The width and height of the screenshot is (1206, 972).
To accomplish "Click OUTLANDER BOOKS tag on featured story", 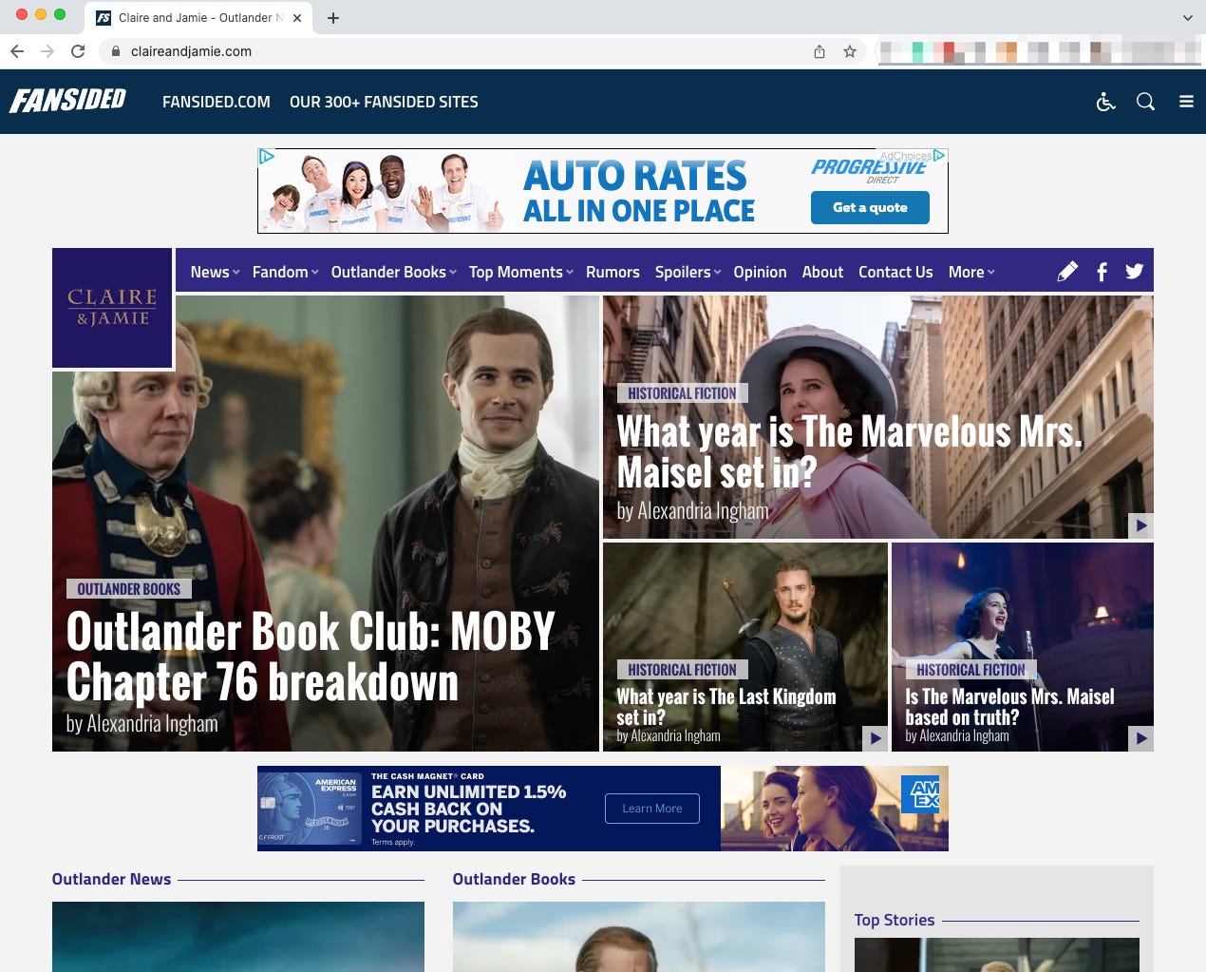I will [129, 589].
